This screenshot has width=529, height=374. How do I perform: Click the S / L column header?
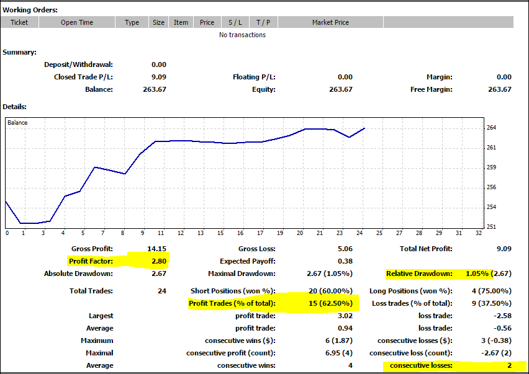tap(235, 22)
